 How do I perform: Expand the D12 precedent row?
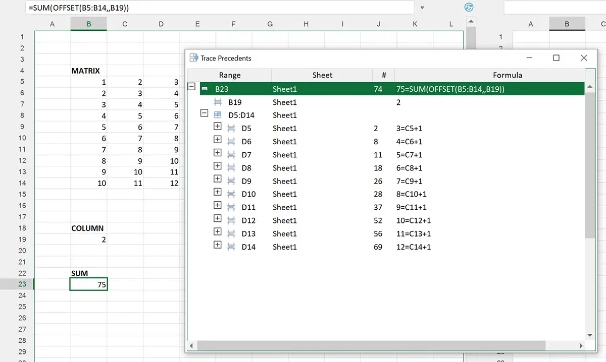tap(218, 218)
